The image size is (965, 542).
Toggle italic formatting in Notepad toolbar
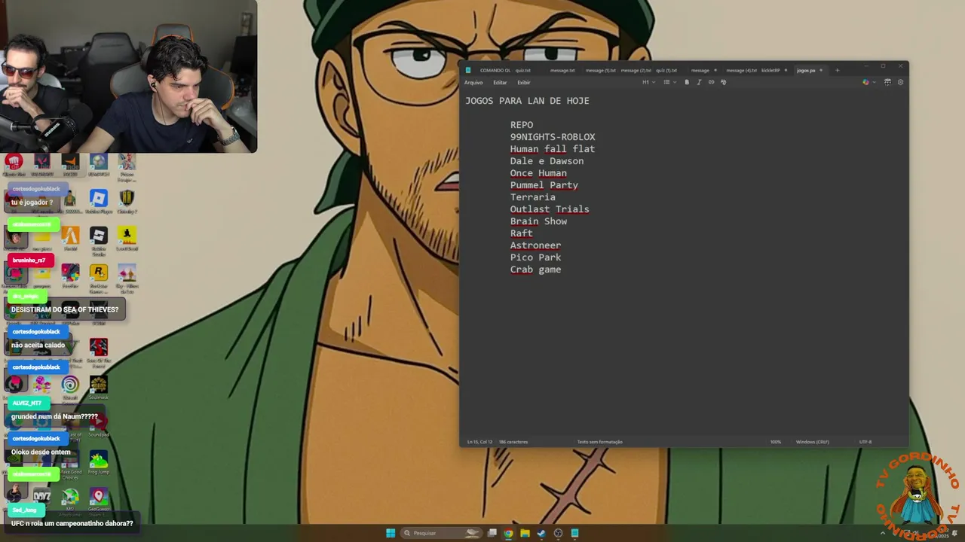(x=699, y=82)
